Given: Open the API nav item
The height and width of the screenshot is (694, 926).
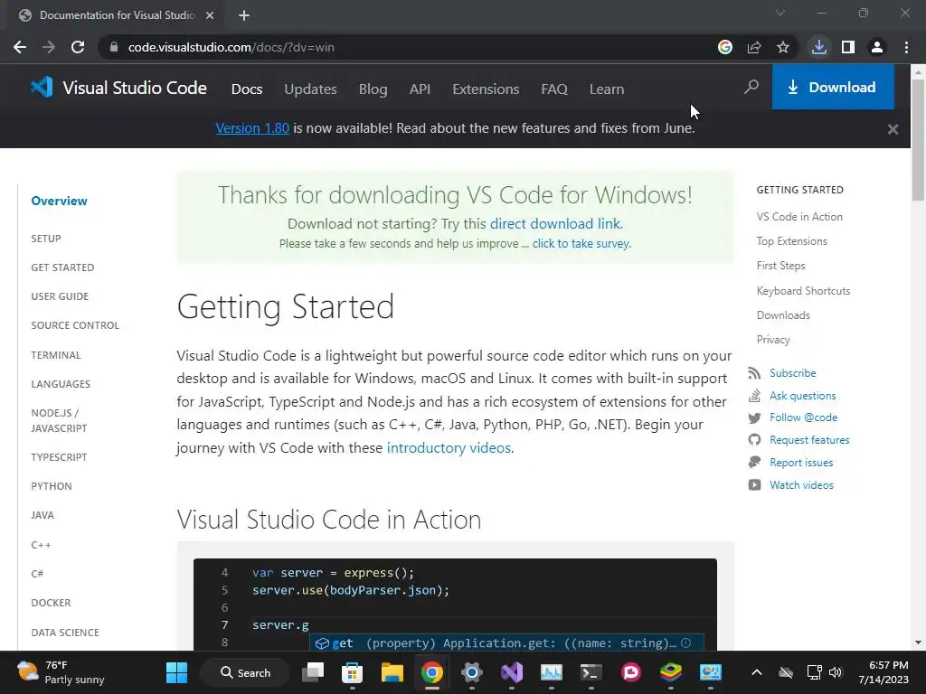Looking at the screenshot, I should [x=420, y=89].
